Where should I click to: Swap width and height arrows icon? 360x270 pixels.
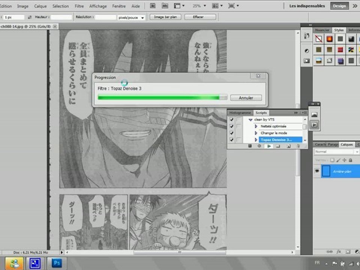(x=30, y=17)
